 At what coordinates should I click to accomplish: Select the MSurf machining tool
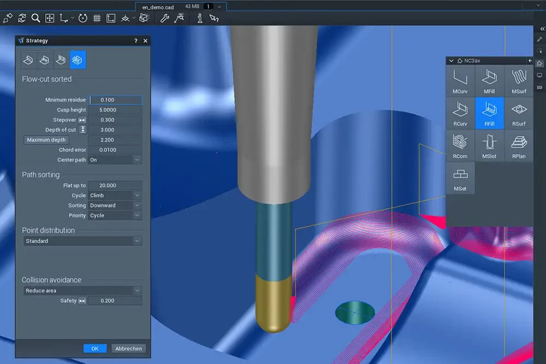[519, 81]
